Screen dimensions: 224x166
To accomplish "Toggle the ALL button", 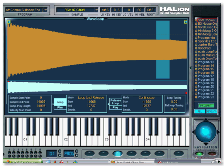I will coord(200,112).
